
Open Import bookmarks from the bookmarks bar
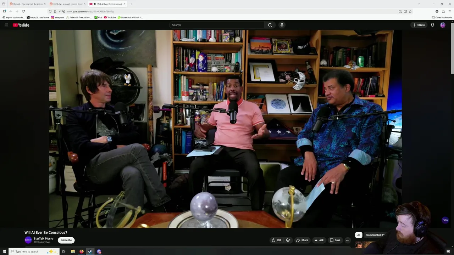coord(13,17)
